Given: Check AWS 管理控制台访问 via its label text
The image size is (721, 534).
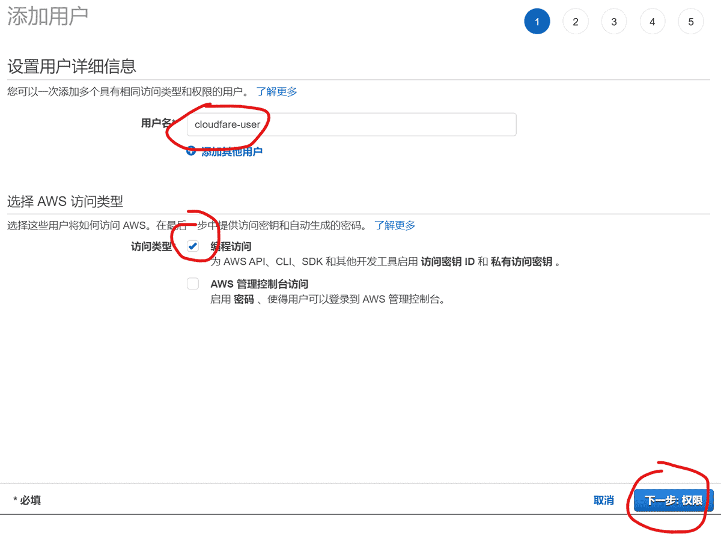Looking at the screenshot, I should pyautogui.click(x=258, y=284).
